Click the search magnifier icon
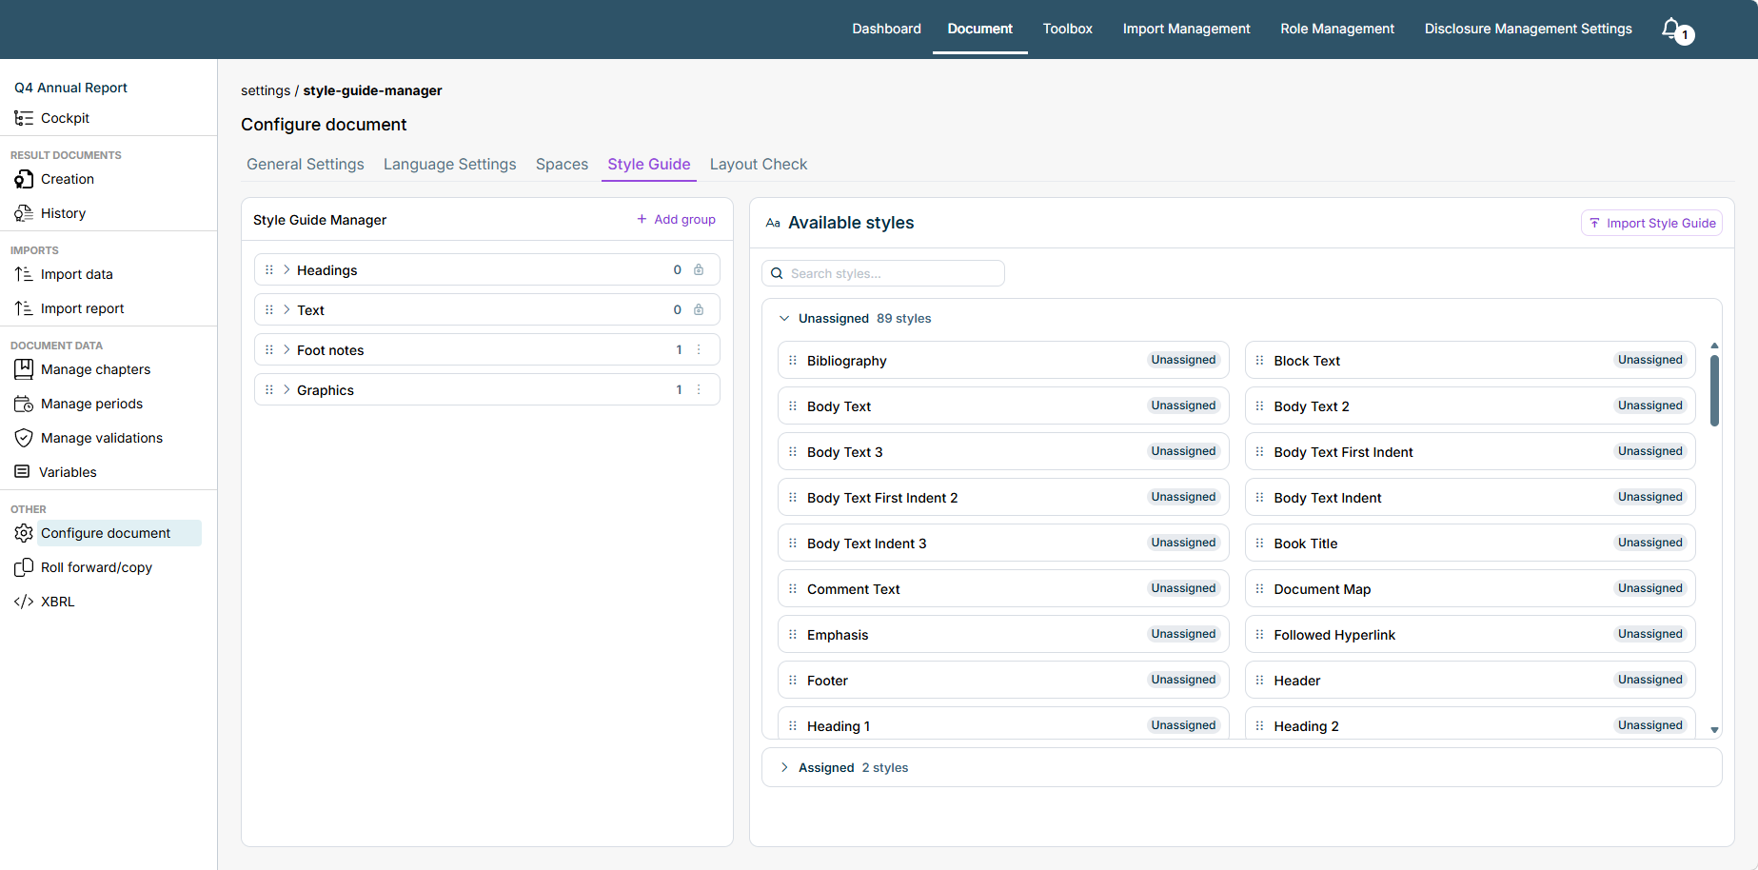 point(777,273)
